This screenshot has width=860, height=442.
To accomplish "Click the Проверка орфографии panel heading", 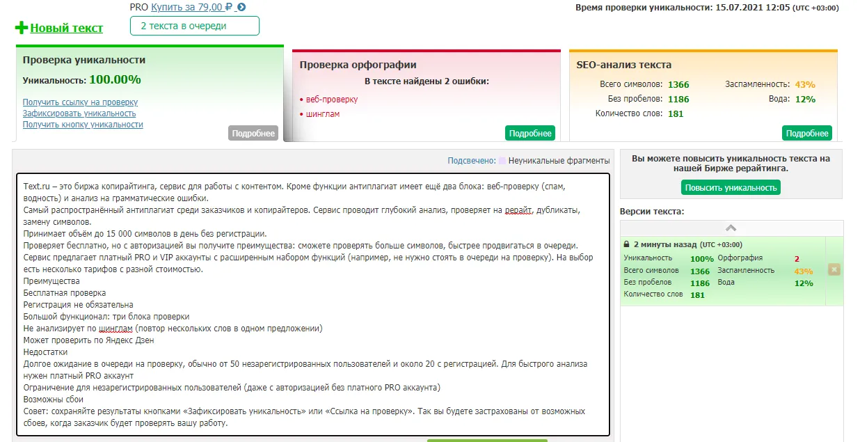I will coord(358,65).
